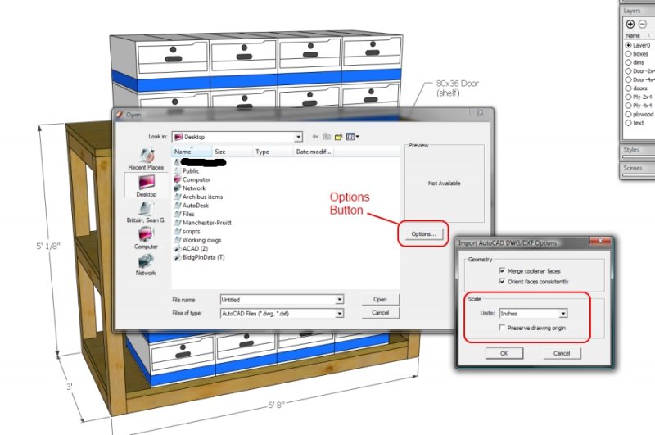The height and width of the screenshot is (435, 655).
Task: Expand the Scenes panel
Action: click(x=637, y=168)
